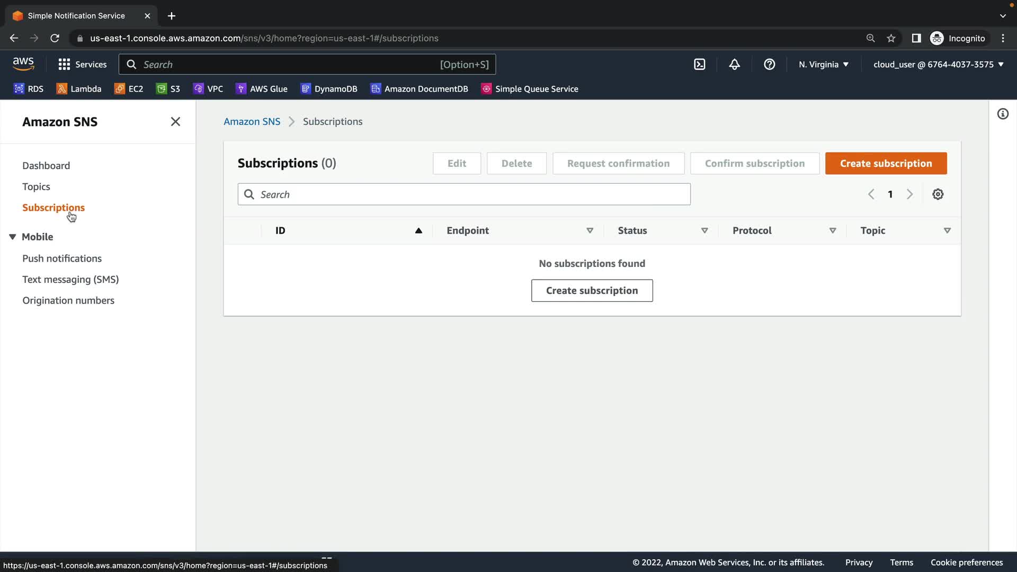
Task: Click the orange Create subscription button
Action: 886,164
